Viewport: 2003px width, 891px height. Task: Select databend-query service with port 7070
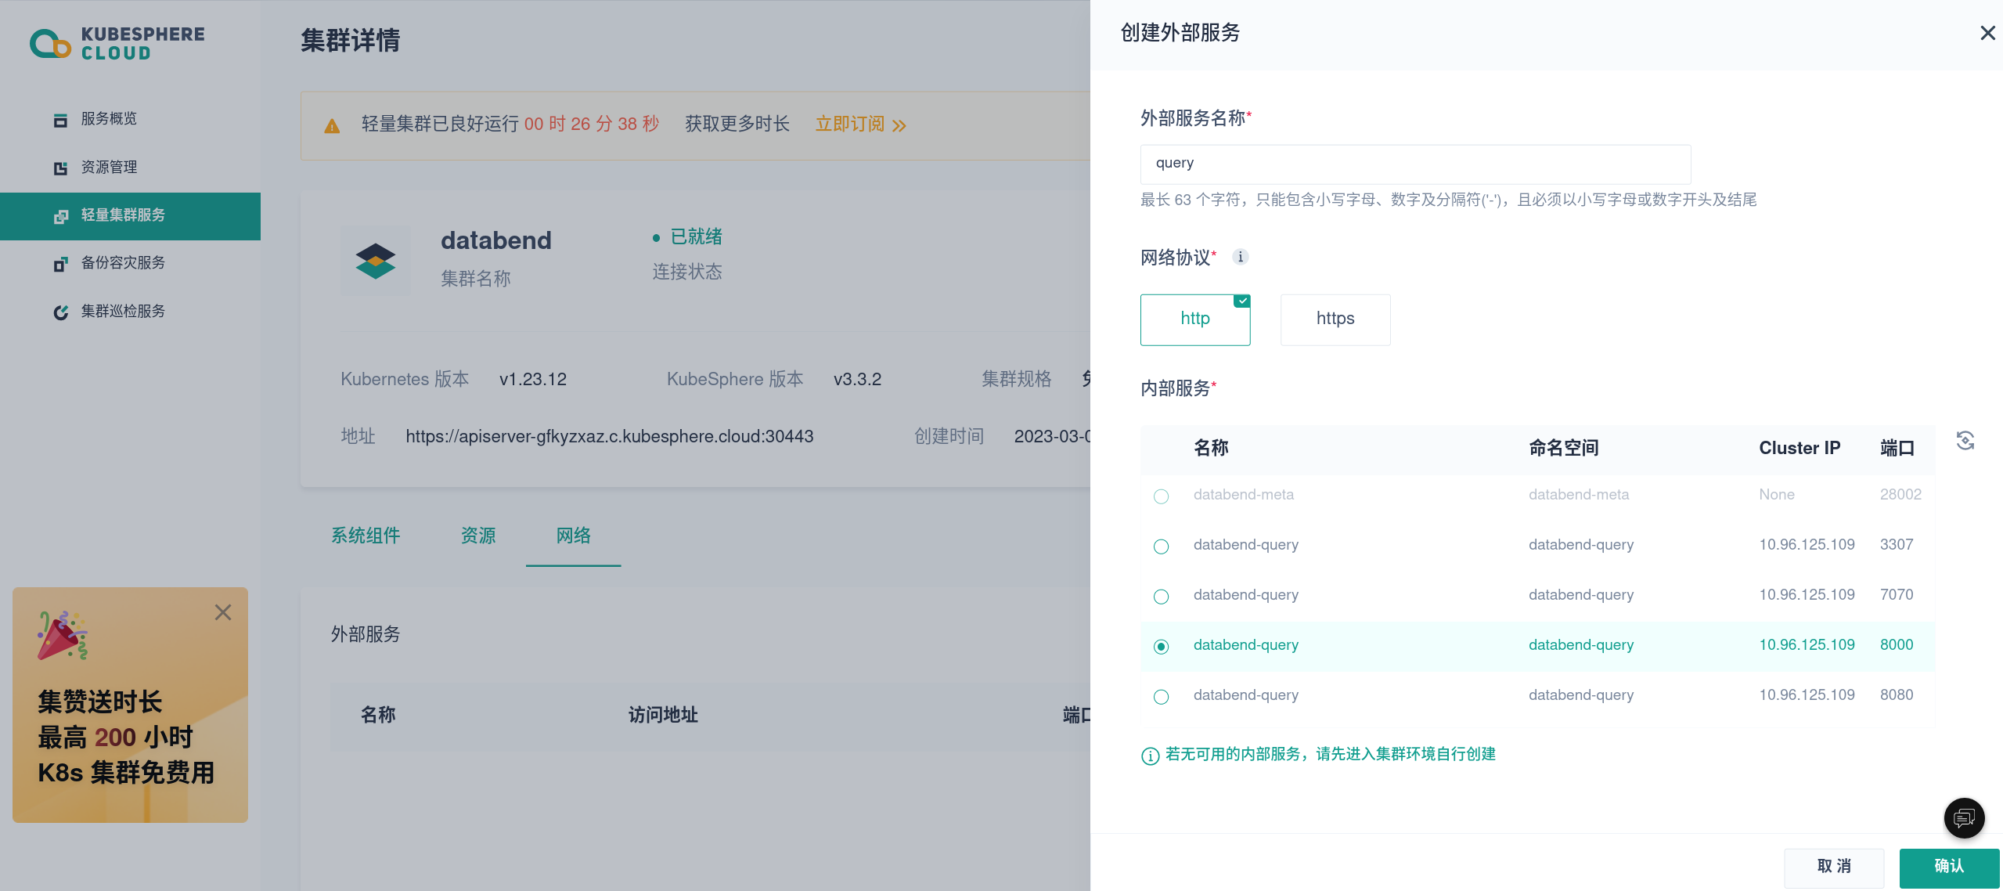(1161, 597)
